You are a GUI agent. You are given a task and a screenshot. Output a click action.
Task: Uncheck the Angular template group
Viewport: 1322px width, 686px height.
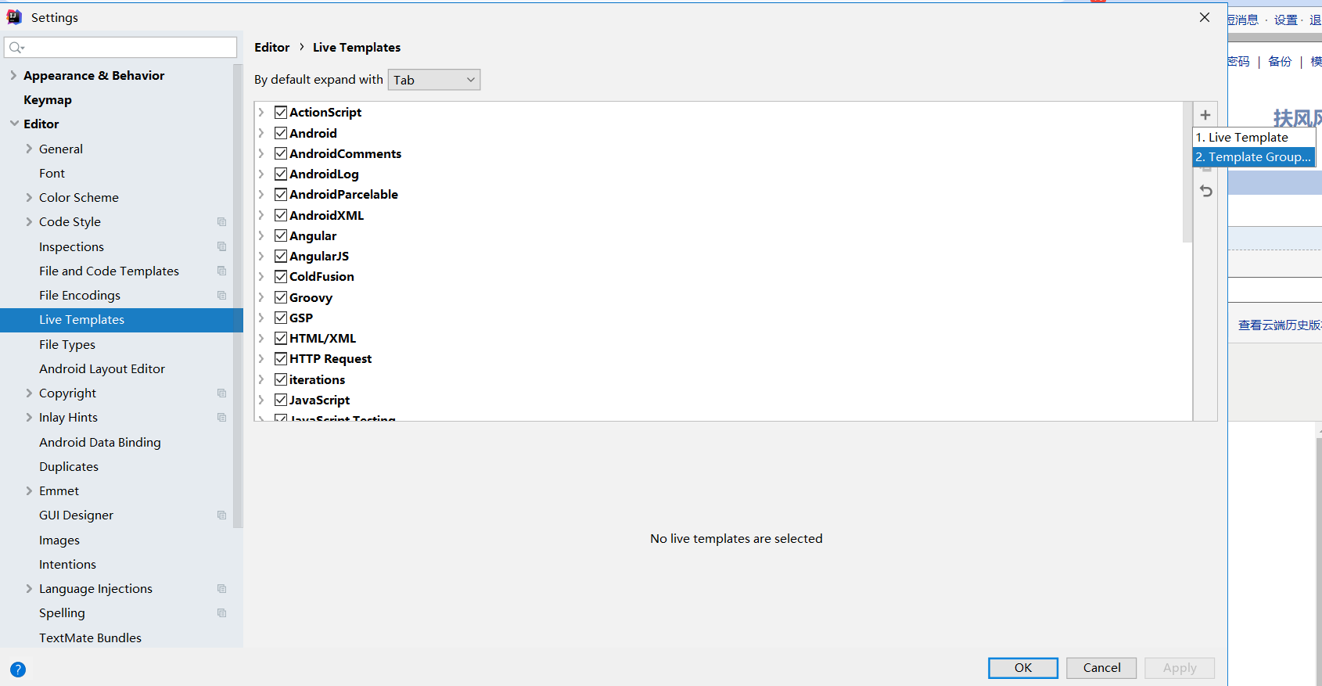tap(281, 235)
